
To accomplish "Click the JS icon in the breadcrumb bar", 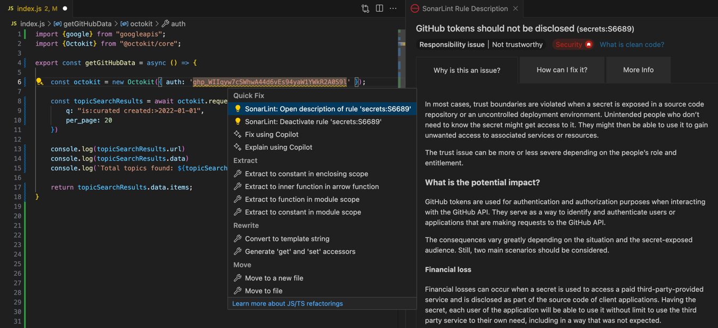I will [13, 23].
